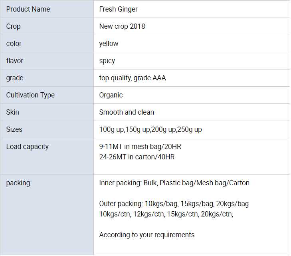The width and height of the screenshot is (291, 256).
Task: Click the "Product Name" label cell
Action: tap(28, 9)
